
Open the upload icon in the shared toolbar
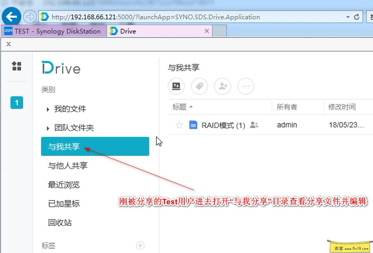[176, 86]
